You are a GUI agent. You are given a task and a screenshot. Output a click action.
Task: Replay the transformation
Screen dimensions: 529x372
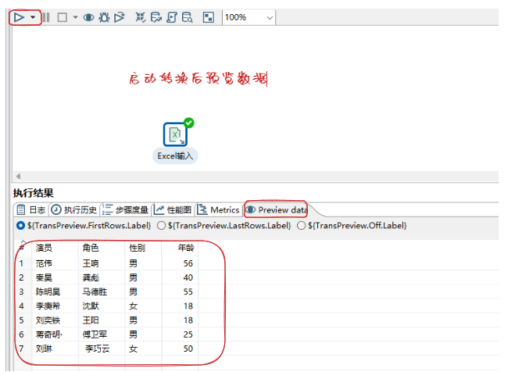pos(120,17)
